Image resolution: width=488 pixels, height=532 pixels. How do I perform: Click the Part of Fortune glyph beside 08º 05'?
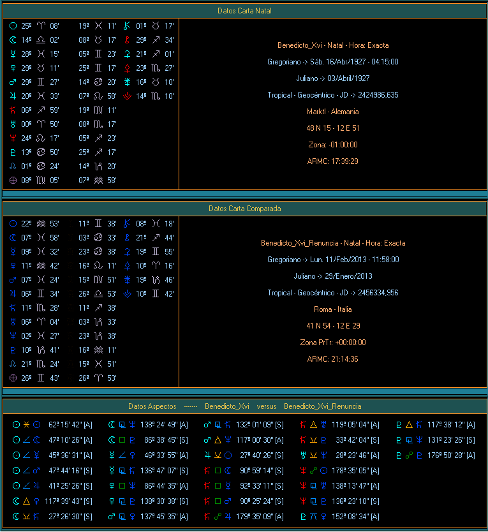point(13,181)
